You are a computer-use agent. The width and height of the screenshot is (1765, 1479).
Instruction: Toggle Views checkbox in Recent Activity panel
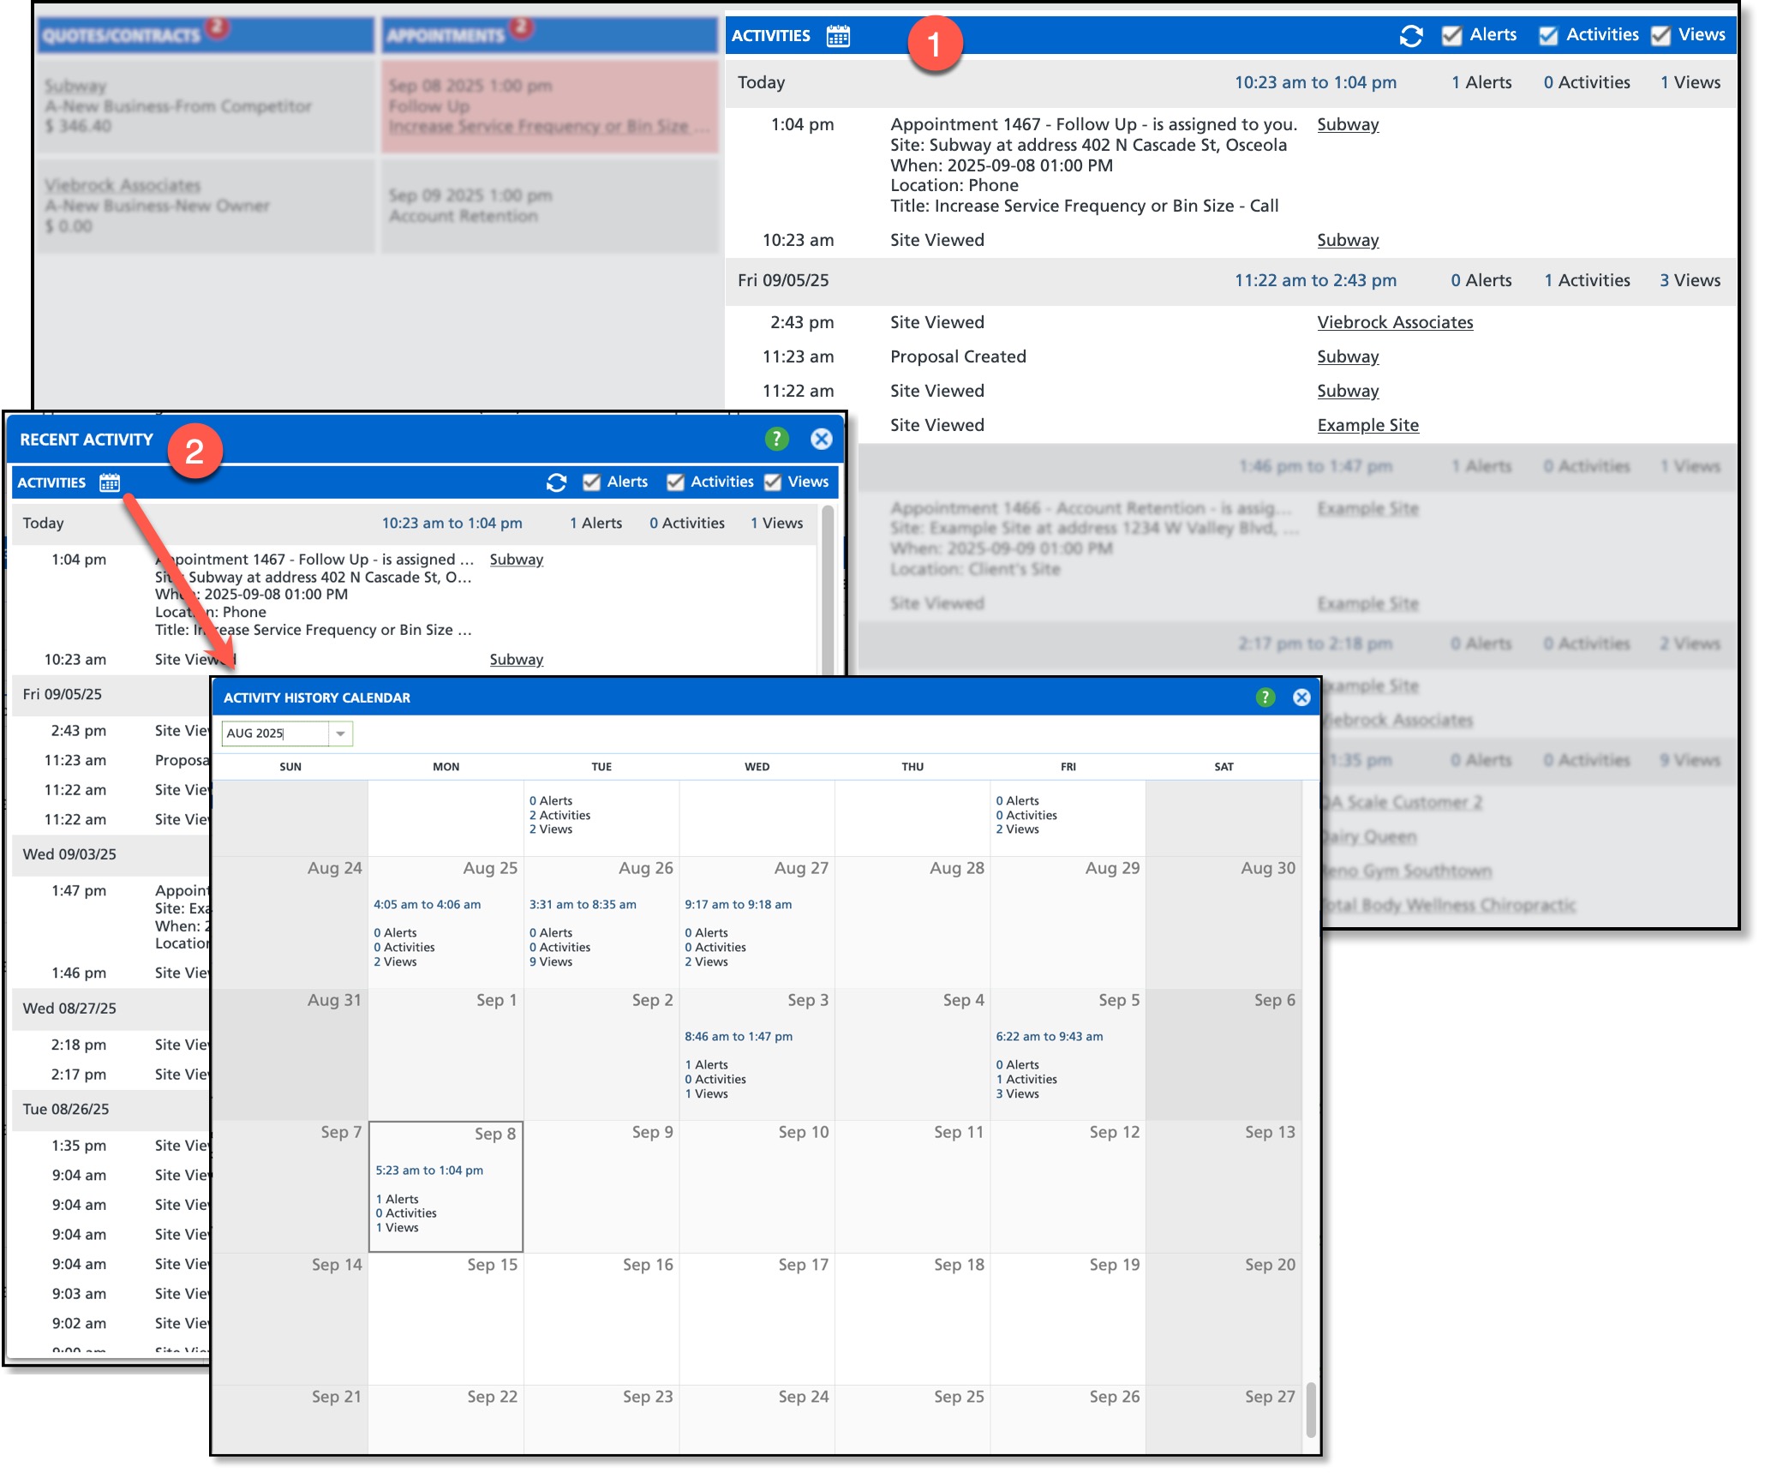(773, 482)
